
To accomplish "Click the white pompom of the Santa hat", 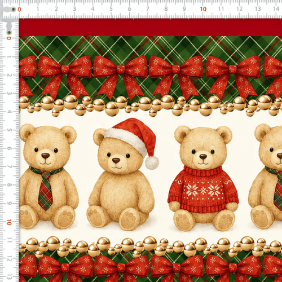I will (x=152, y=163).
